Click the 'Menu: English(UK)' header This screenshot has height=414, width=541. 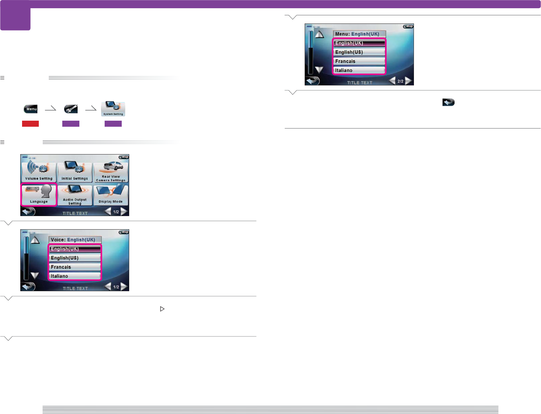pos(359,34)
